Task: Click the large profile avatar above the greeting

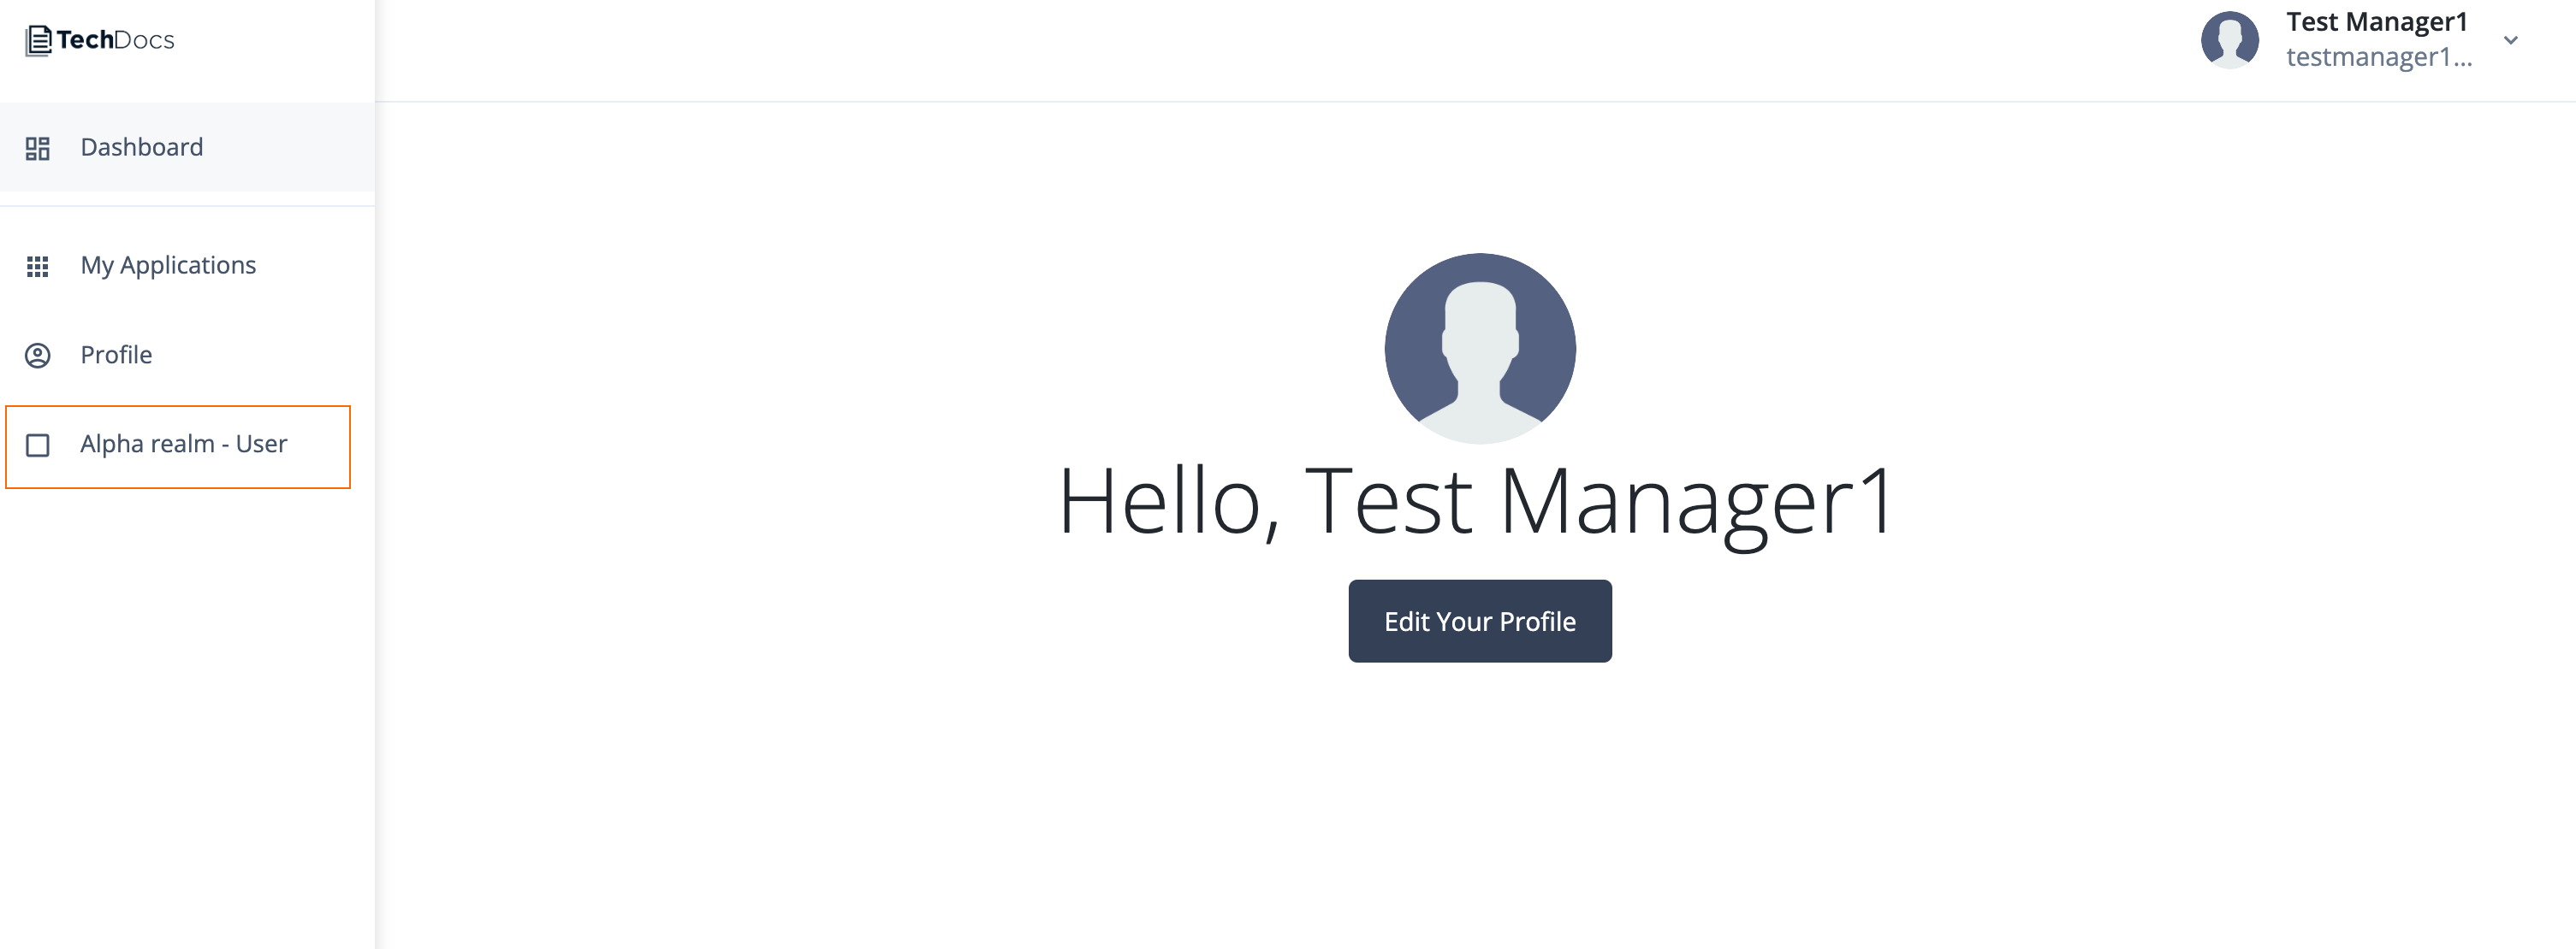Action: [x=1479, y=349]
